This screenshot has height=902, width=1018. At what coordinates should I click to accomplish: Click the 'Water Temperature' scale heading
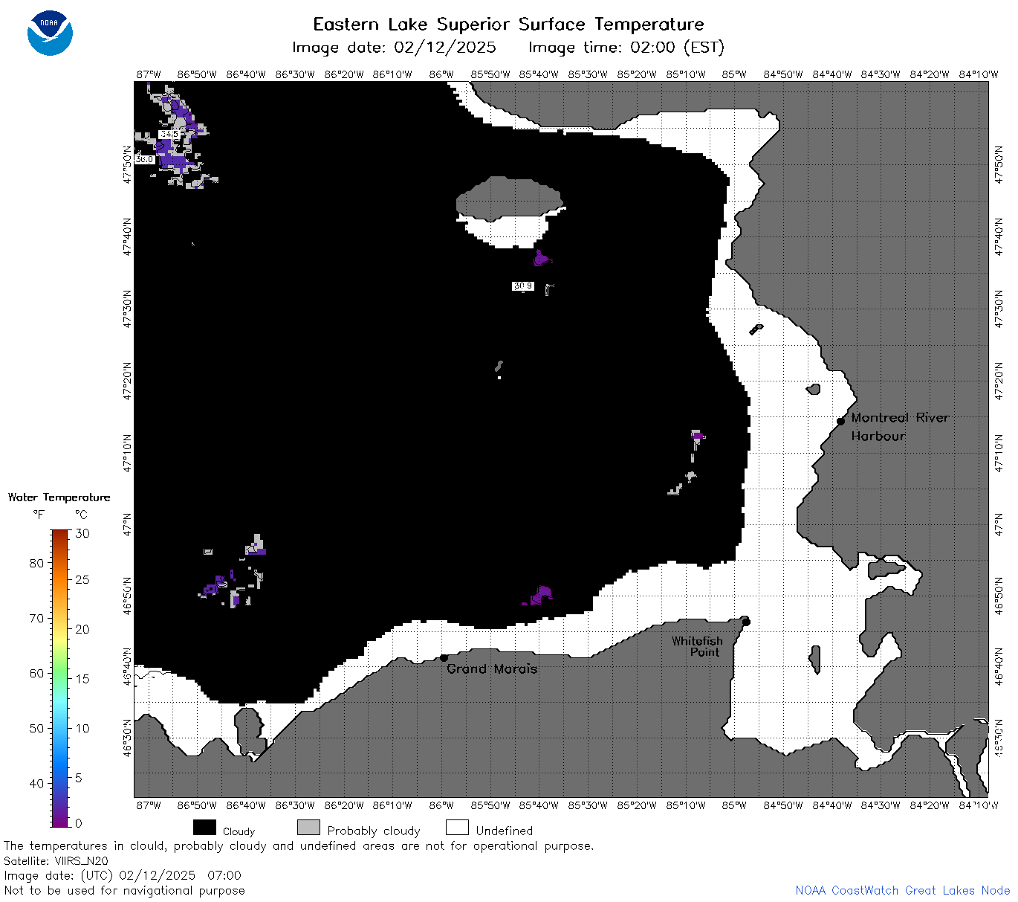[x=59, y=497]
